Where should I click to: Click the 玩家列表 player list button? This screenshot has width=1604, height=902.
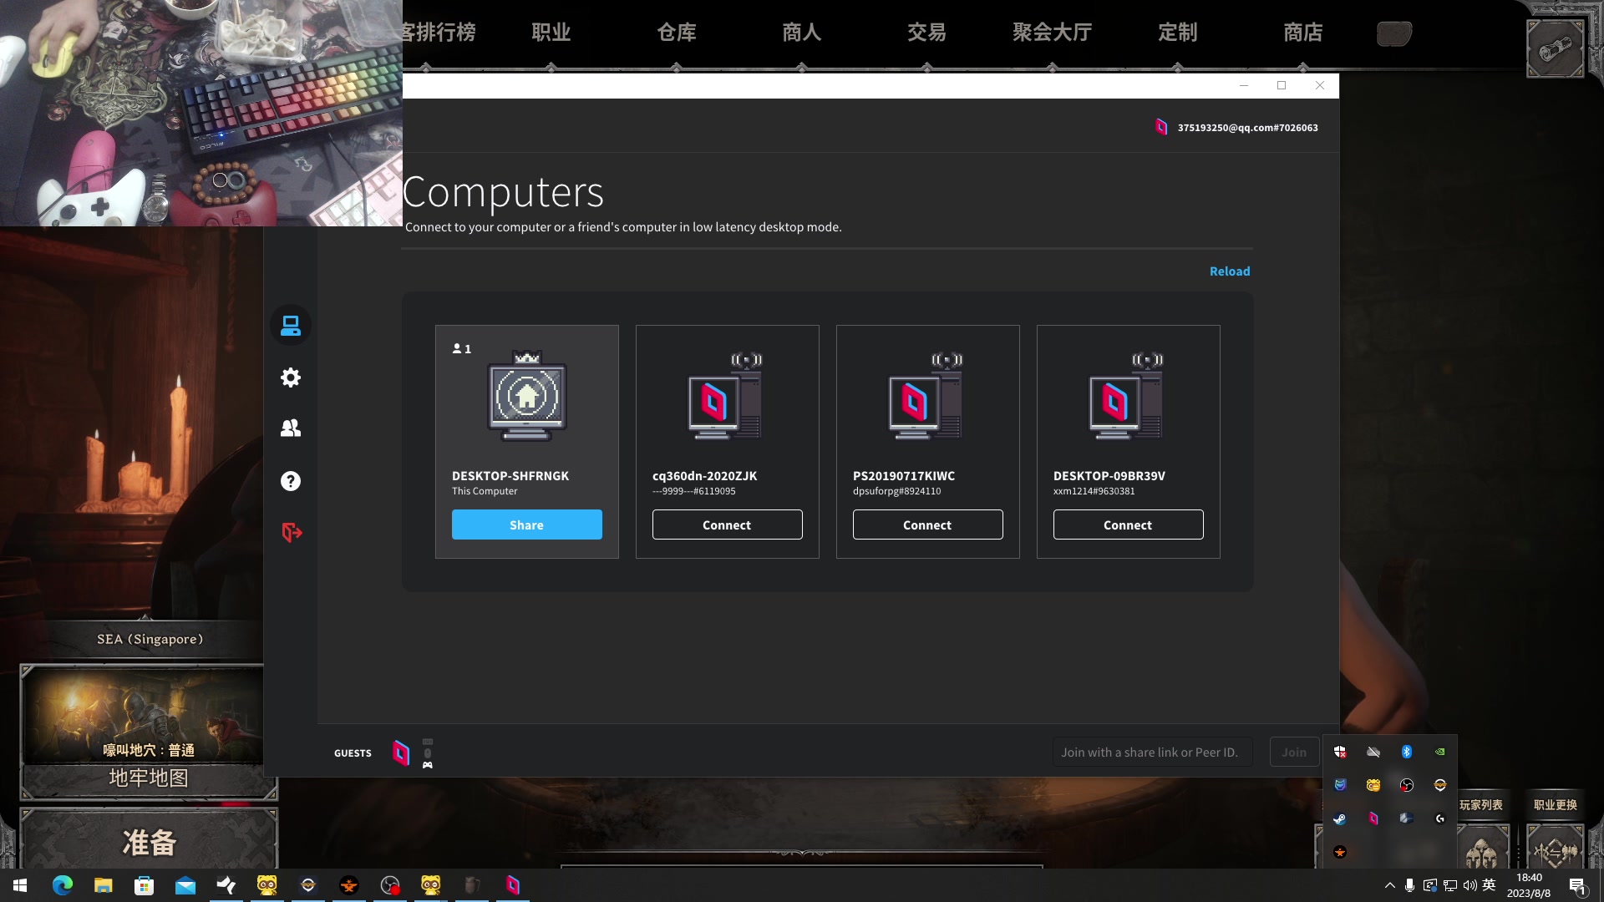[x=1481, y=805]
